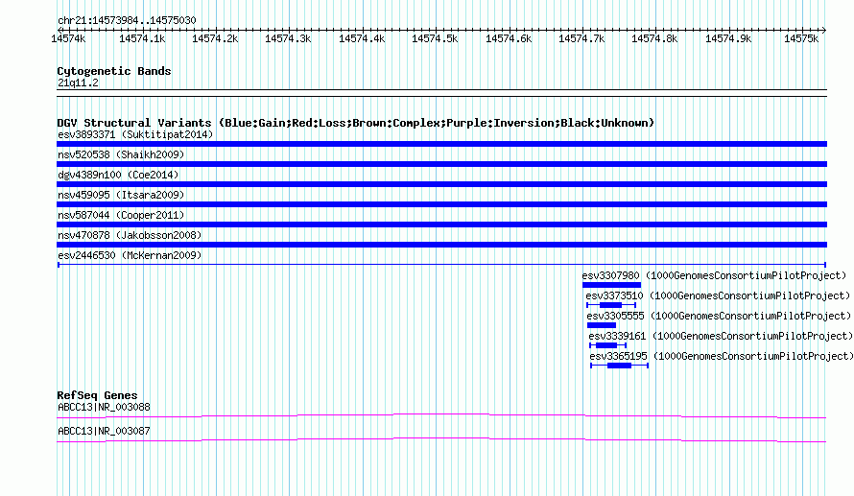Click the 14574.5k ruler tick label
Image resolution: width=854 pixels, height=496 pixels.
click(435, 38)
